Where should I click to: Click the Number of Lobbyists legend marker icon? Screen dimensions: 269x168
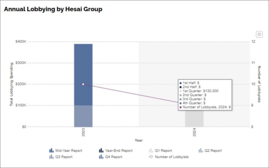point(151,157)
